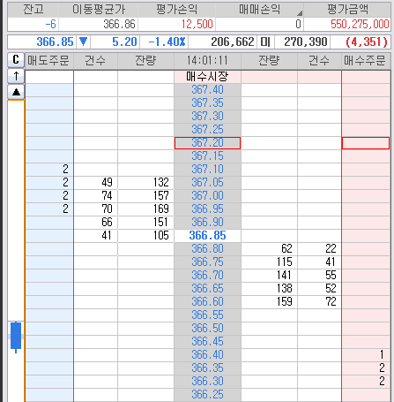Click the 잔고 balance value -6

tap(33, 24)
